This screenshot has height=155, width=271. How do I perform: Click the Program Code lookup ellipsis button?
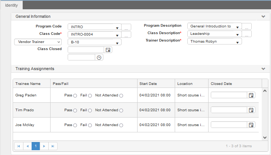pyautogui.click(x=126, y=27)
